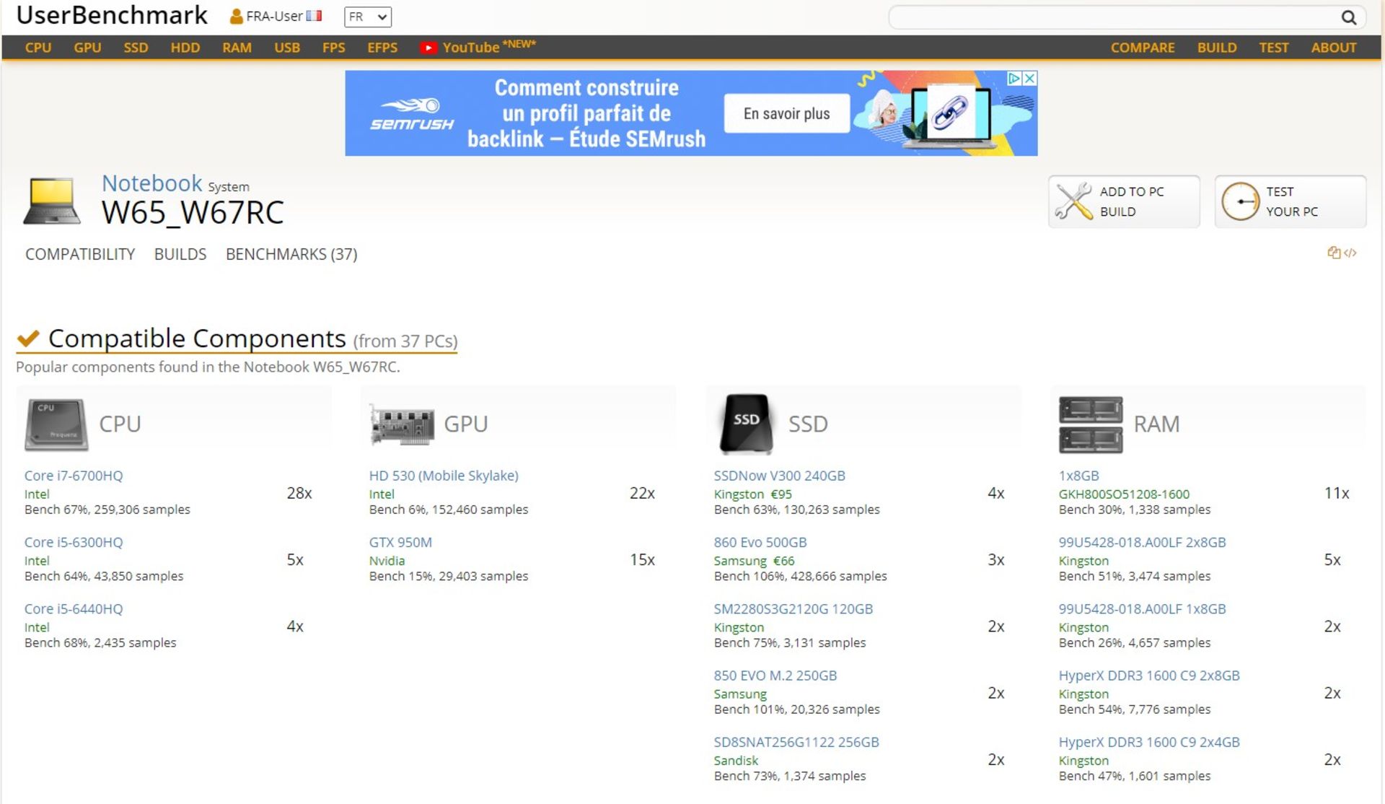Click the TEST YOUR PC button
This screenshot has height=804, width=1385.
pos(1291,201)
